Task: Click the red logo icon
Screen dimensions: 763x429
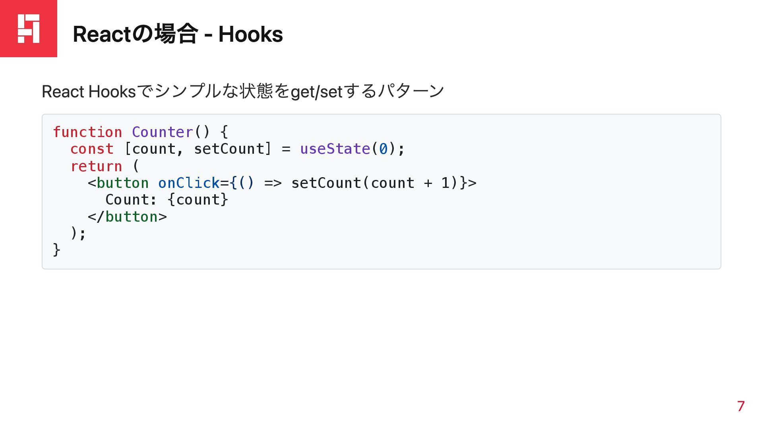Action: point(28,28)
